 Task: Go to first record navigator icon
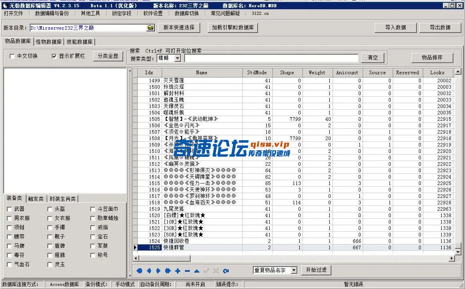click(x=139, y=271)
